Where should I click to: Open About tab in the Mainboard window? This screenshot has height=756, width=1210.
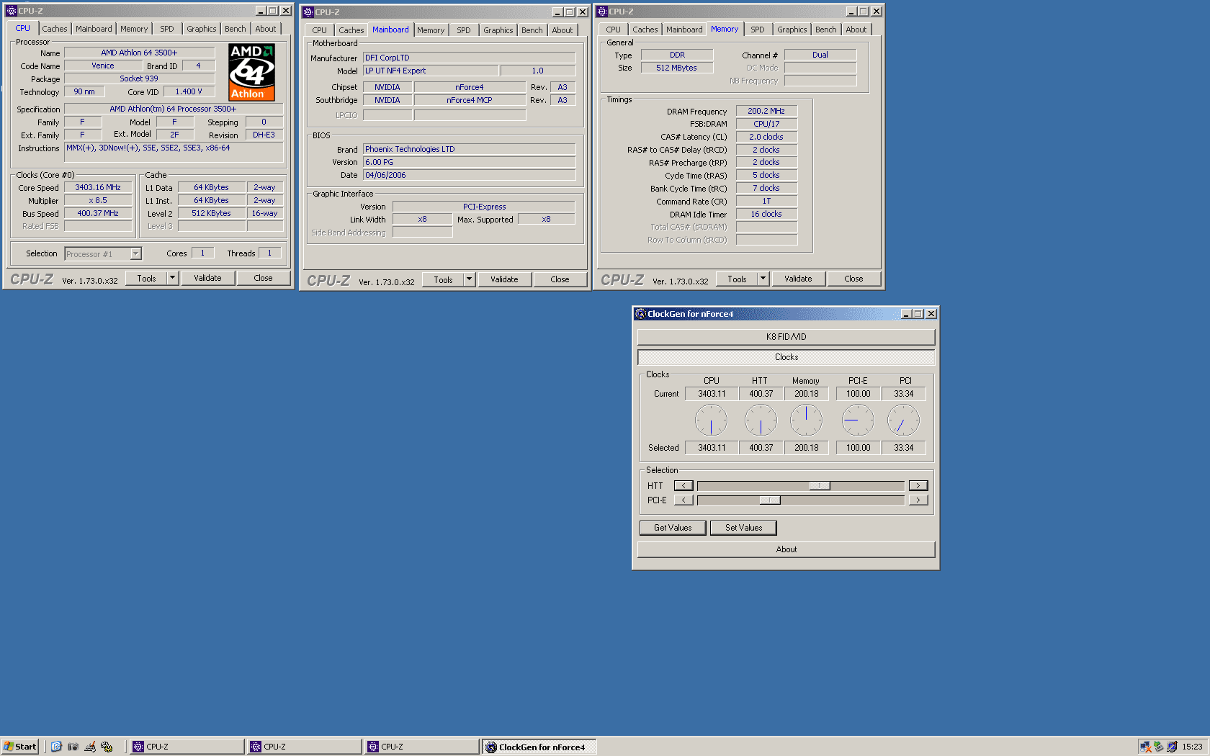coord(563,30)
